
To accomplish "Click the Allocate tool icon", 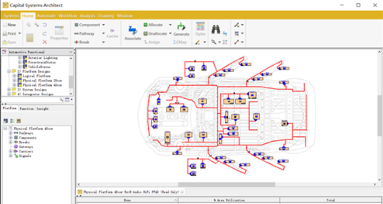I will (146, 25).
